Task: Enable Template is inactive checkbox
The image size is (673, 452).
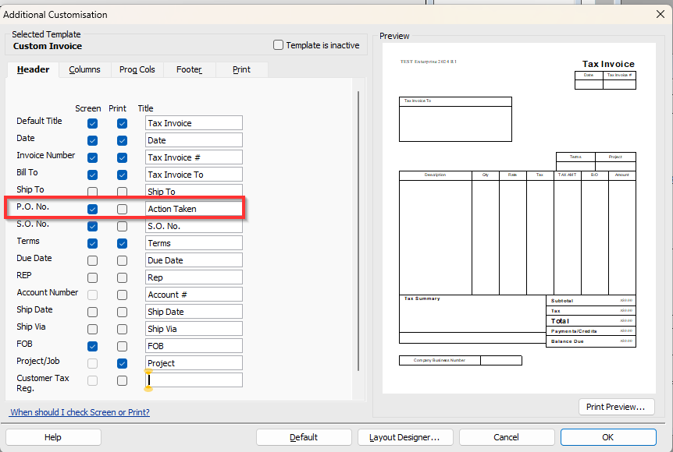Action: click(278, 45)
